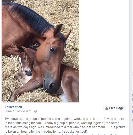Viewport: 133px width, 135px height.
Task: Click the sentence "It speaks for itself."
Action: pyautogui.click(x=74, y=132)
